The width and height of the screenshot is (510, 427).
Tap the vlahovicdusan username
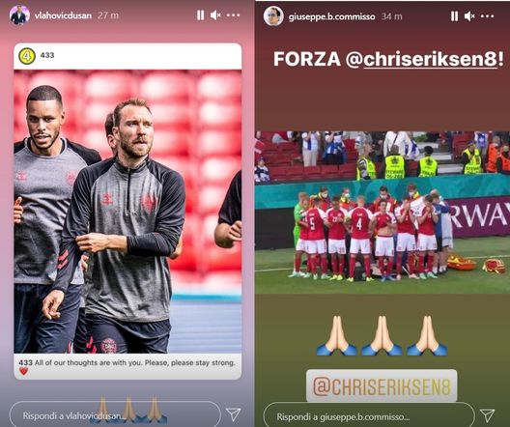[63, 15]
